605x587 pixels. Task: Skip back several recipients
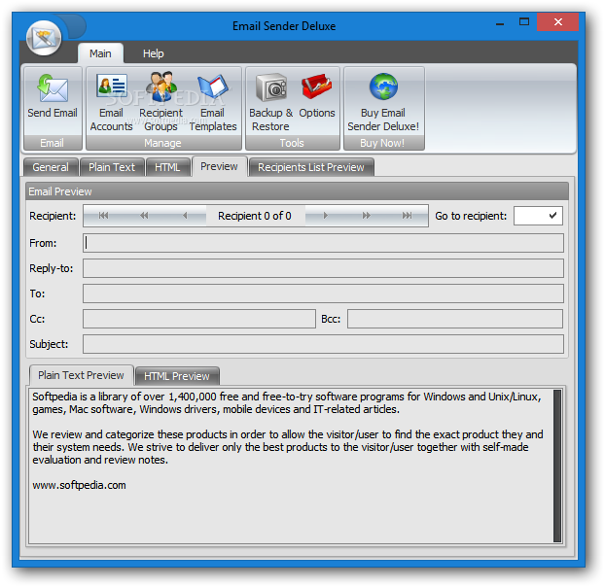144,216
